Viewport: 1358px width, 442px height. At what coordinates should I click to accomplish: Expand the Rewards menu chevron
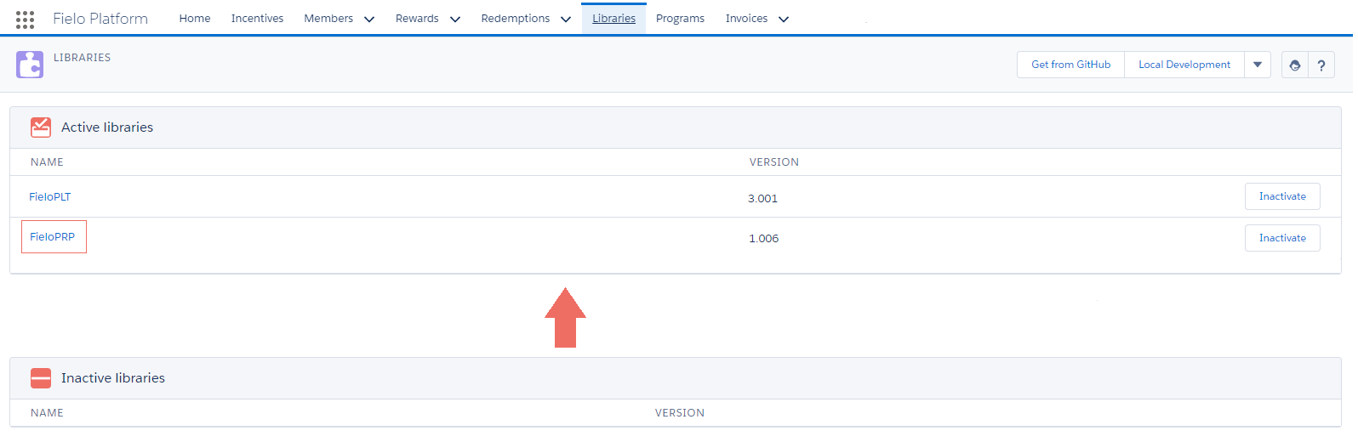tap(455, 20)
